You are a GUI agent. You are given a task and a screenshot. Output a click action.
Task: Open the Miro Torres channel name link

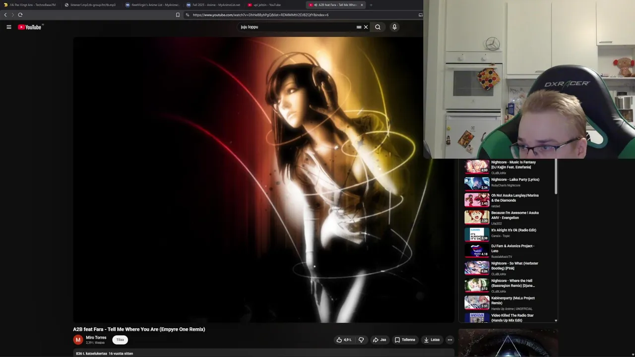[96, 338]
